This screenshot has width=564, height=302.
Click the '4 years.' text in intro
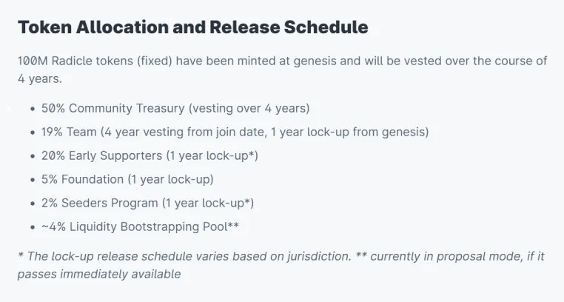pyautogui.click(x=40, y=78)
